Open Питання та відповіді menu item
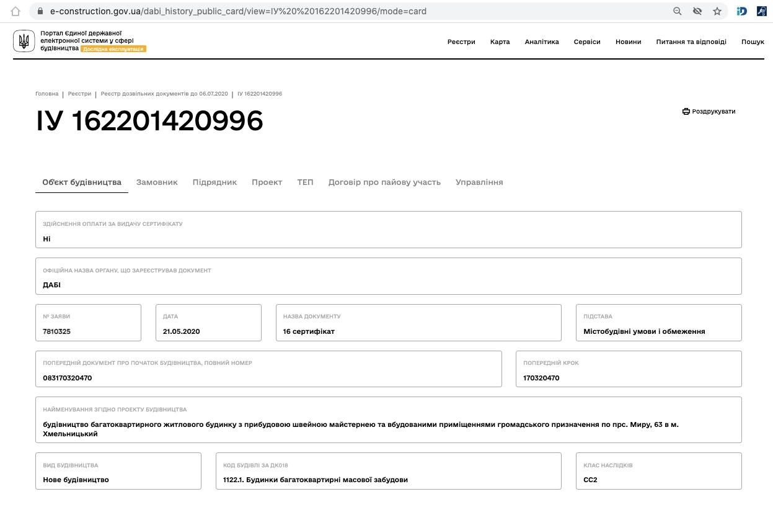This screenshot has width=773, height=507. pyautogui.click(x=691, y=42)
